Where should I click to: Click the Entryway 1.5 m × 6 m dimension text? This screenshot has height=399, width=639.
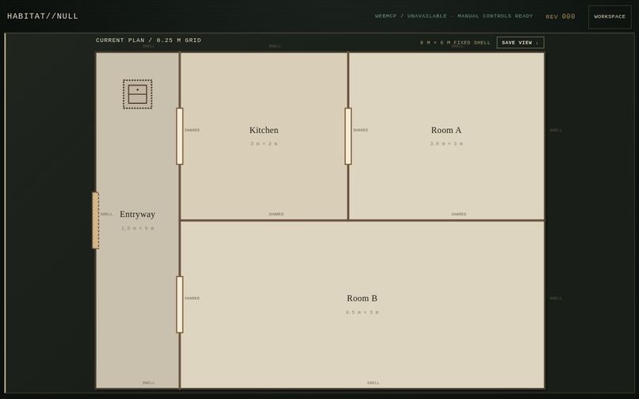137,229
